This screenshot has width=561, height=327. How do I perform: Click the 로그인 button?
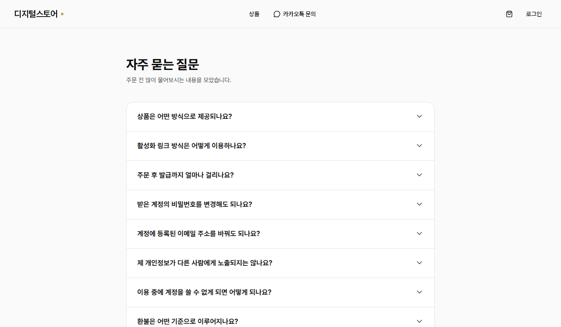coord(534,14)
